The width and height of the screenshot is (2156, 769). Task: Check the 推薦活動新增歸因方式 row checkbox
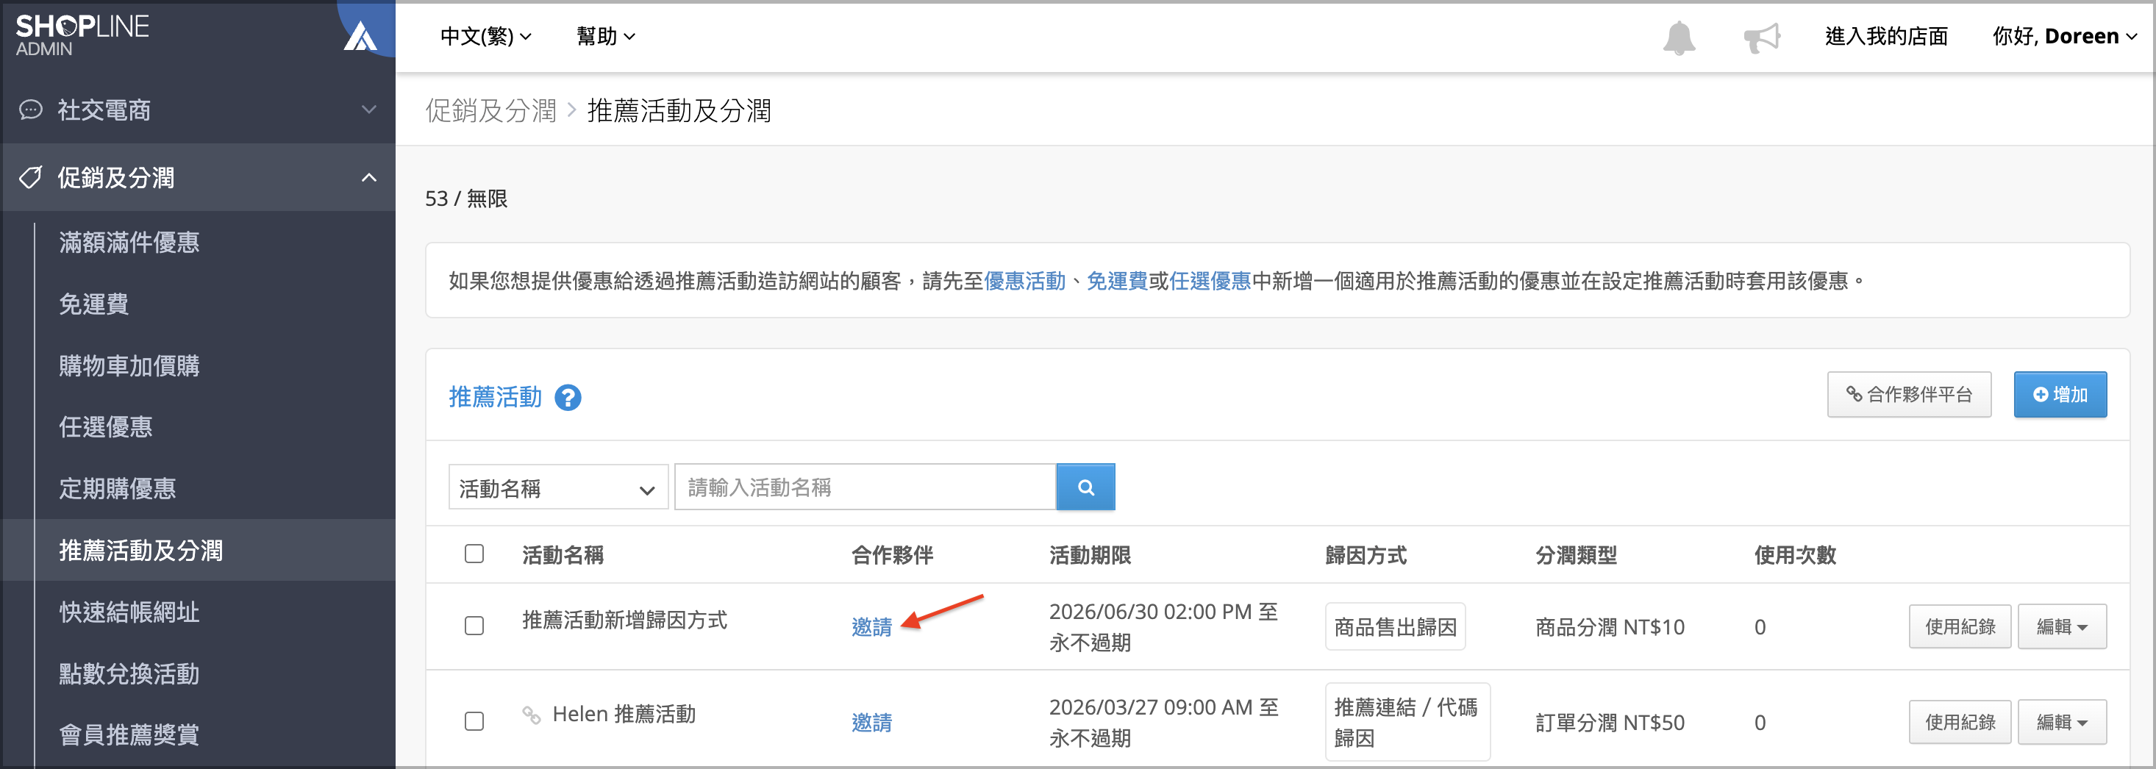[474, 626]
